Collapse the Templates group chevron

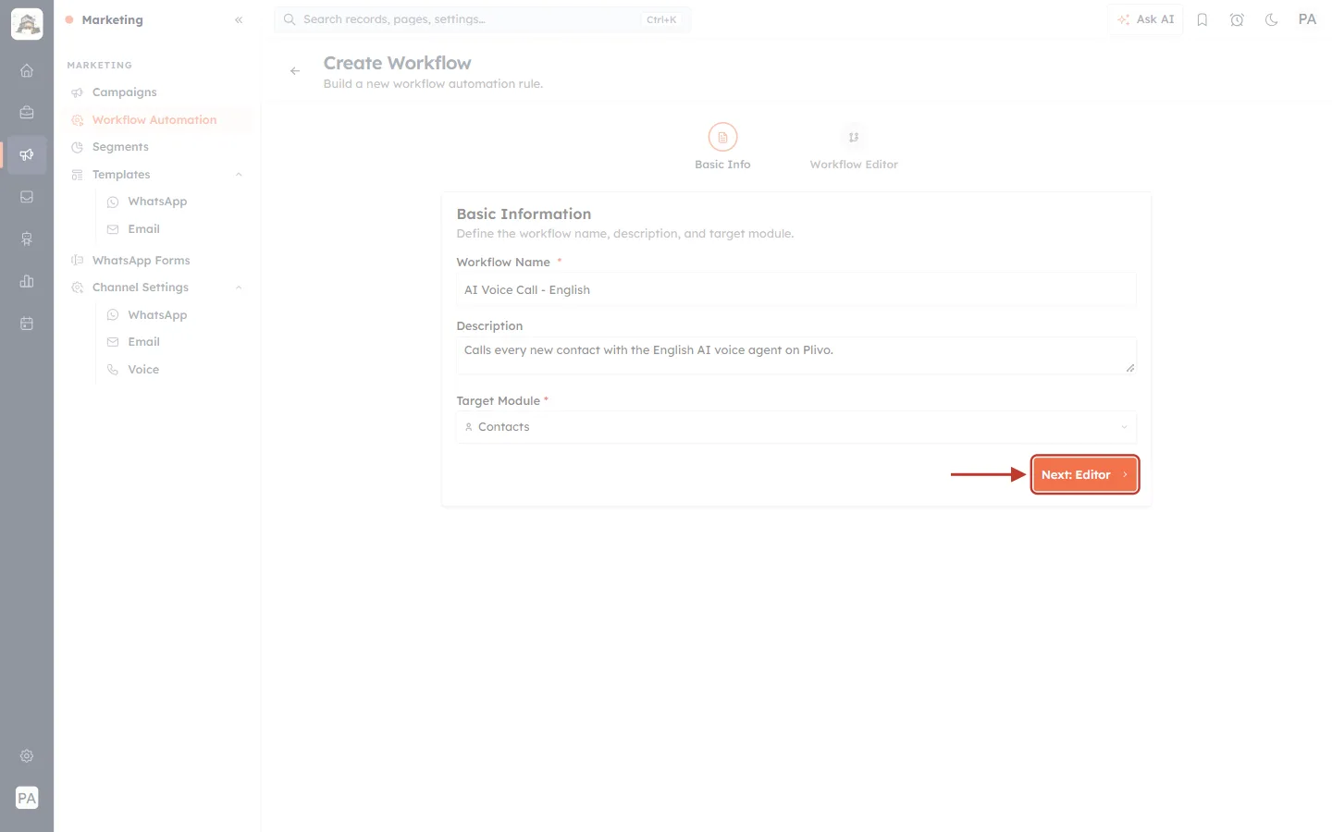pyautogui.click(x=239, y=175)
